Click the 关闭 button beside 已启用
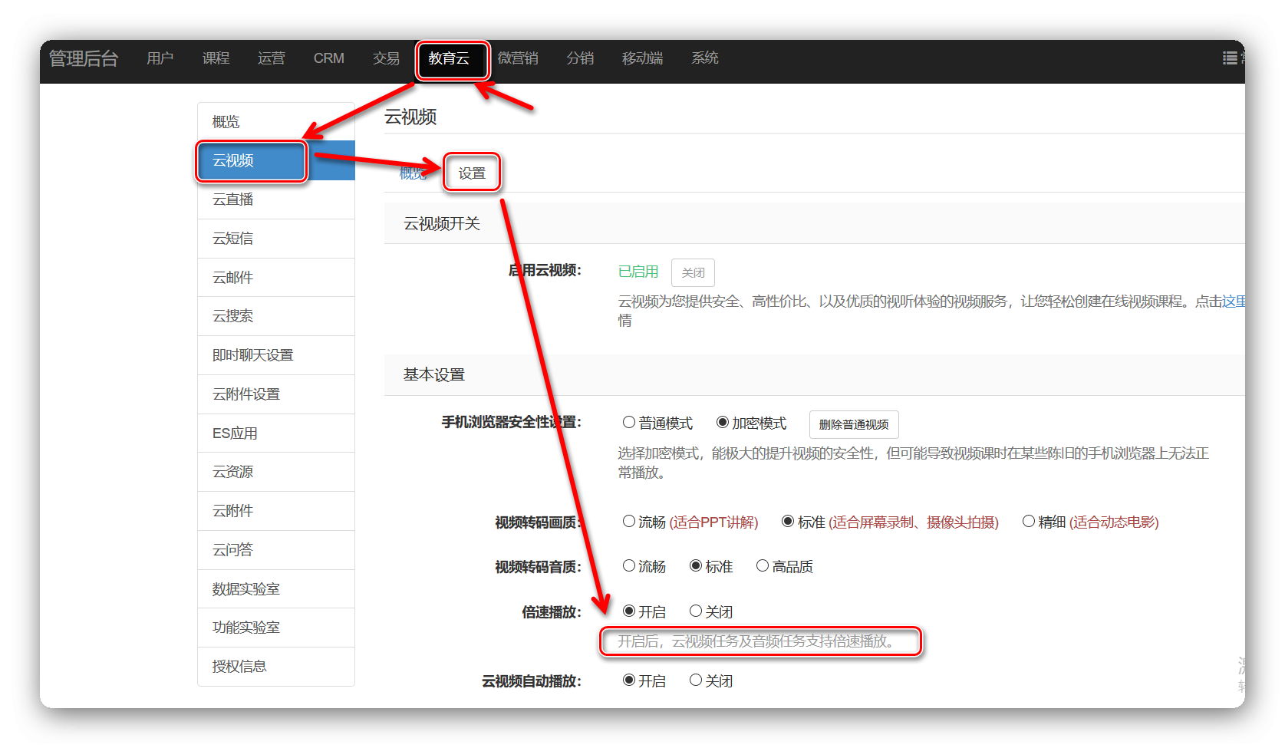 pos(693,273)
